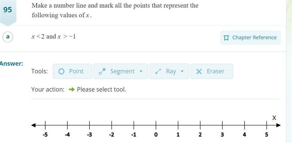Click tick mark at 3 on number line
292x143 pixels.
coord(222,126)
